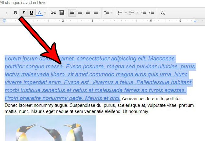The height and width of the screenshot is (141, 205).
Task: Apply left text alignment
Action: (x=72, y=13)
